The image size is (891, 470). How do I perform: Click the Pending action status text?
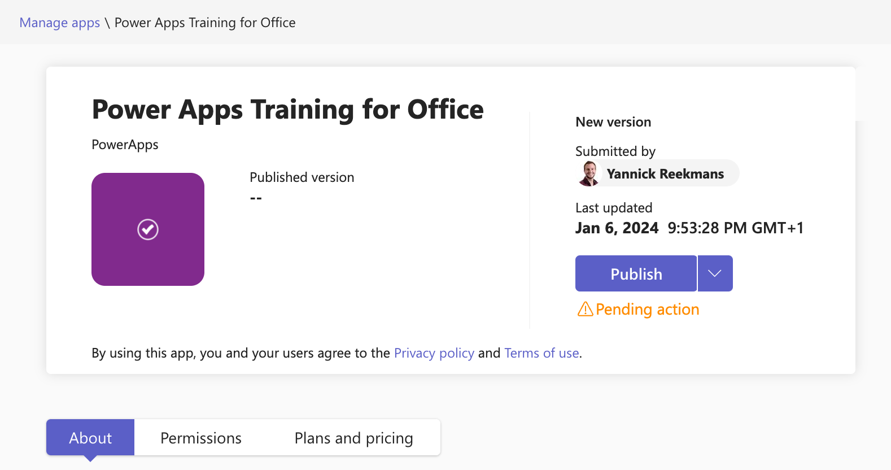pyautogui.click(x=647, y=310)
